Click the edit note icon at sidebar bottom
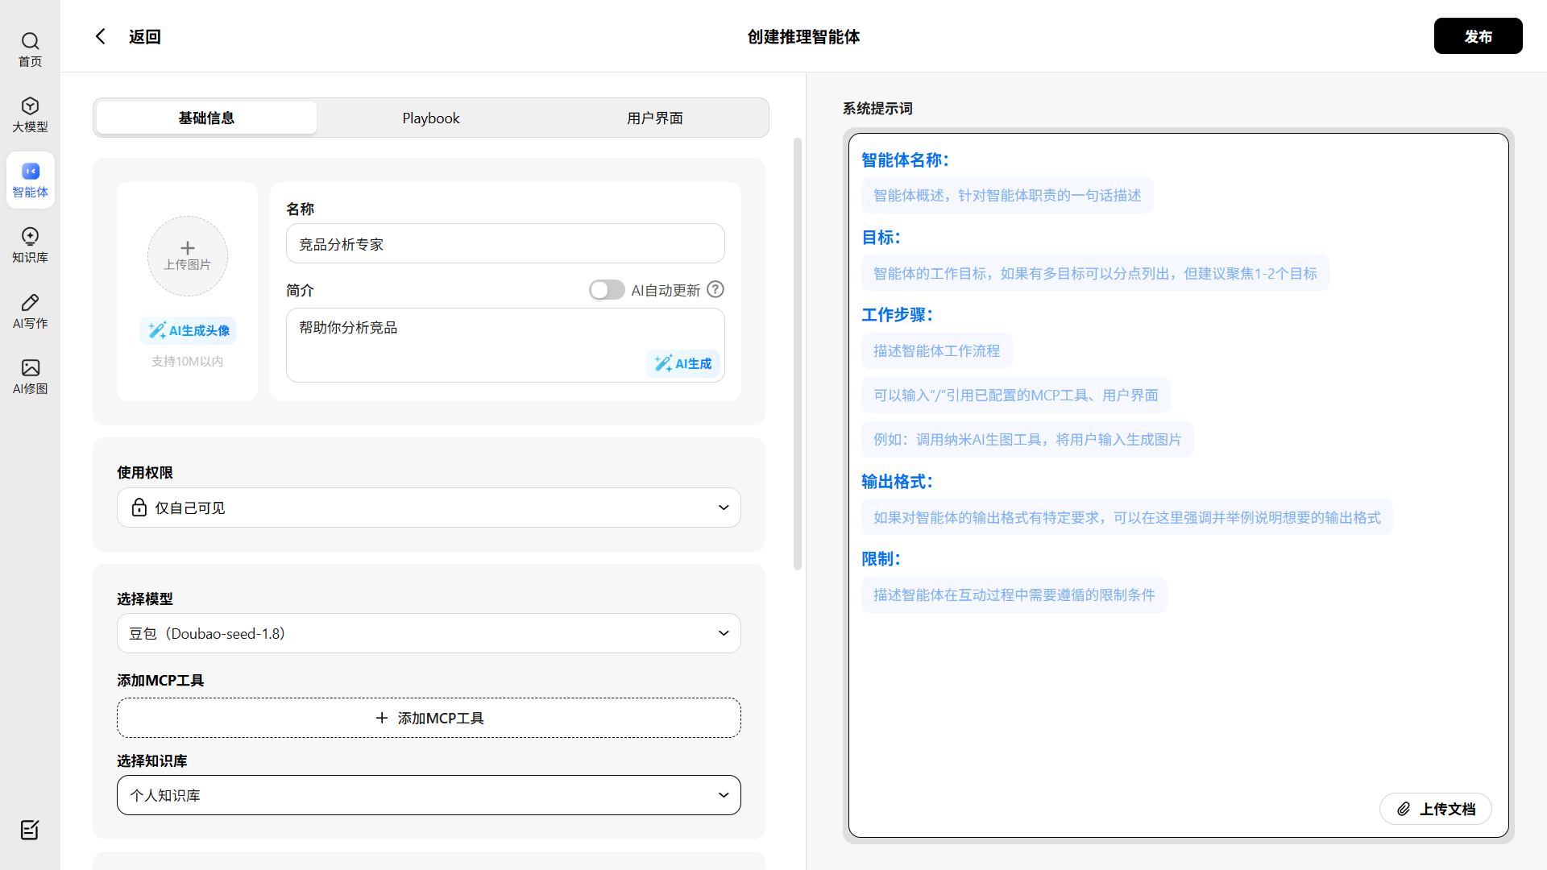Image resolution: width=1547 pixels, height=870 pixels. point(30,830)
